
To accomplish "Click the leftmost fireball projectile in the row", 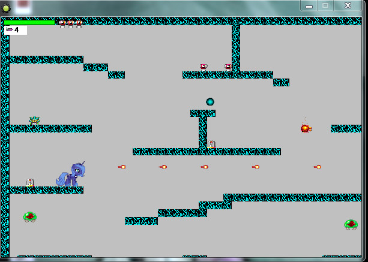I will 122,167.
